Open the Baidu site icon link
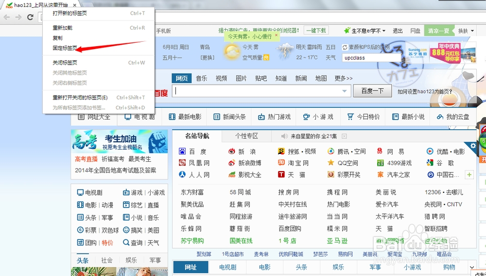This screenshot has height=276, width=486. pos(182,151)
